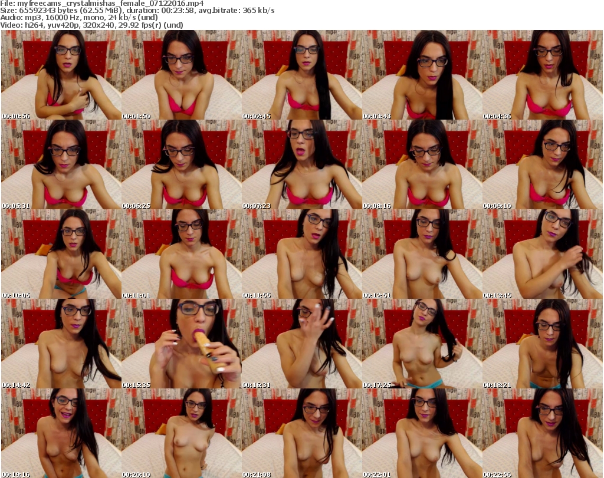604x478 pixels.
Task: Click the thumbnail timestamped 00:00:56
Action: [61, 75]
